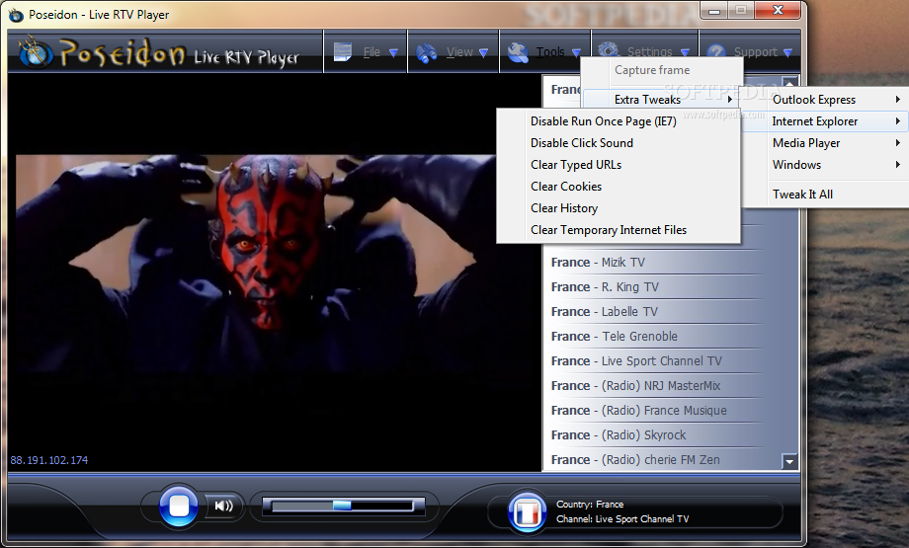Click the channel list scroll down arrow
This screenshot has height=548, width=909.
789,461
